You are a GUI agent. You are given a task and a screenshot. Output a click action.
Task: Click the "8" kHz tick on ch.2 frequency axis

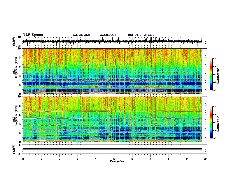click(x=20, y=106)
